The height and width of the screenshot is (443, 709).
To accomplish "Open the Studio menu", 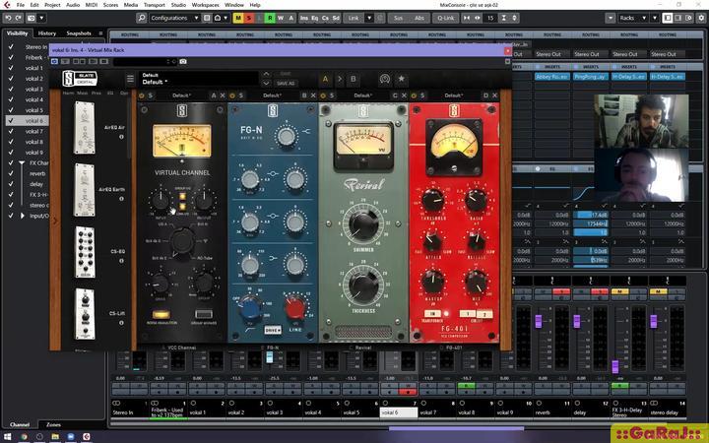I will (x=178, y=5).
